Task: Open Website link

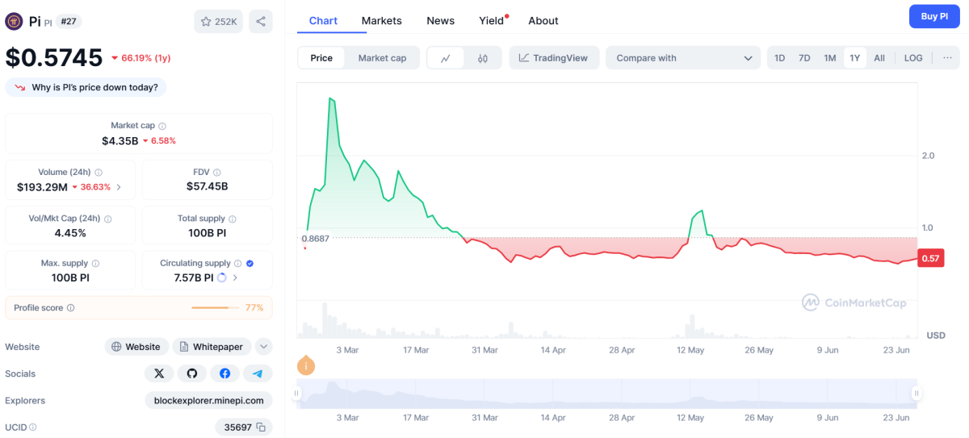Action: pos(136,347)
